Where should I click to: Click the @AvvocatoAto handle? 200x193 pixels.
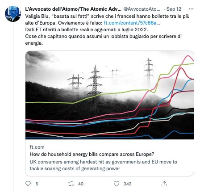(142, 9)
